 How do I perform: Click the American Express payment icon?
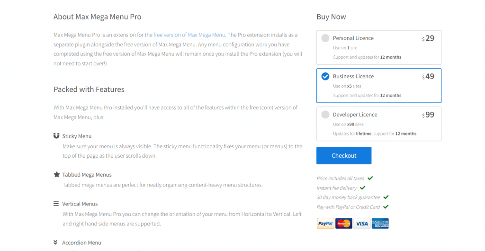pyautogui.click(x=380, y=224)
